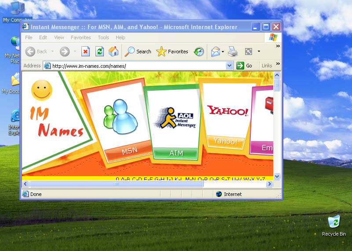The width and height of the screenshot is (352, 251).
Task: Click the full screen toolbar icon
Action: (x=249, y=52)
